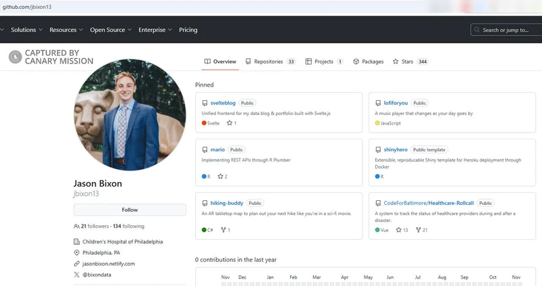Screen dimensions: 542x286
Task: View the Stars tab
Action: [x=411, y=62]
